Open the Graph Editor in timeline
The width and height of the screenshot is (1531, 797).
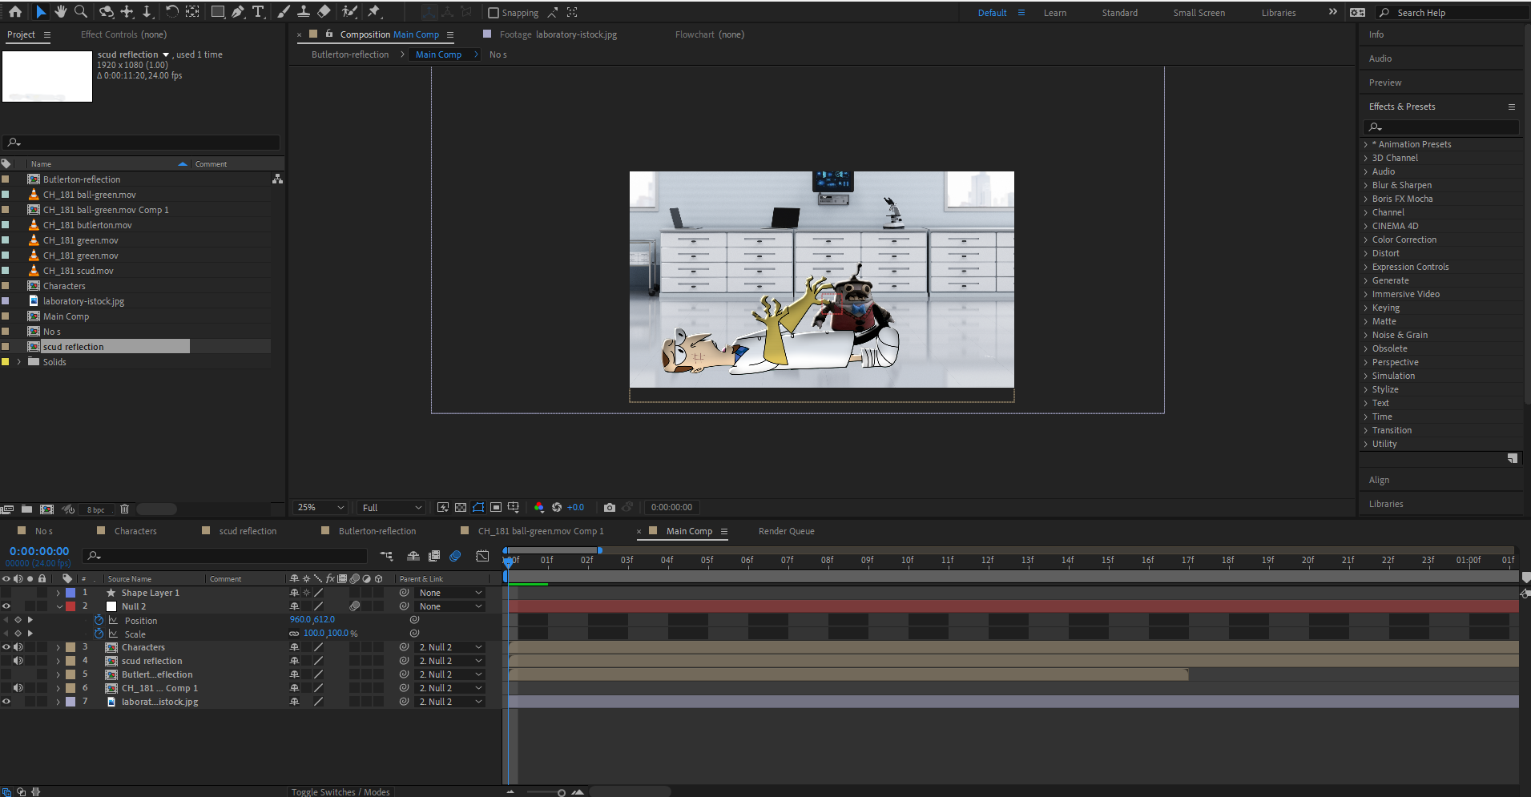point(482,556)
